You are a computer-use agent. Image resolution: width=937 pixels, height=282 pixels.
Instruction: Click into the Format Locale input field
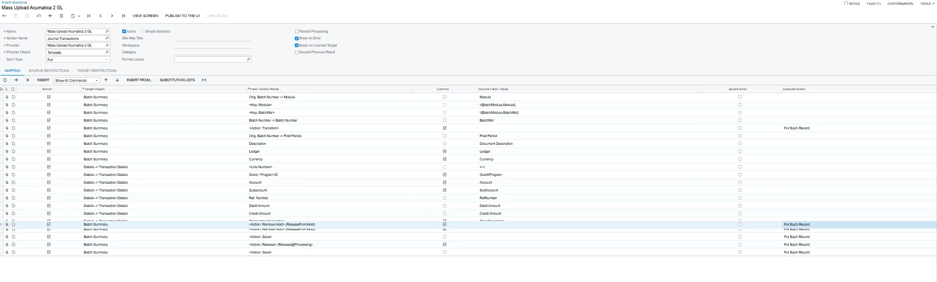tap(210, 60)
